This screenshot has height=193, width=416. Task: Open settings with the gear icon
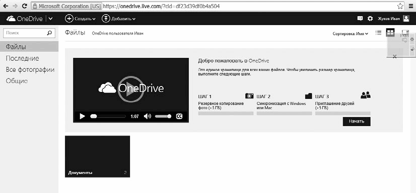pyautogui.click(x=370, y=19)
